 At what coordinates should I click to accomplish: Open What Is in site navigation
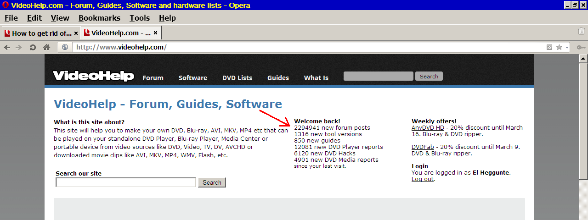[x=316, y=78]
